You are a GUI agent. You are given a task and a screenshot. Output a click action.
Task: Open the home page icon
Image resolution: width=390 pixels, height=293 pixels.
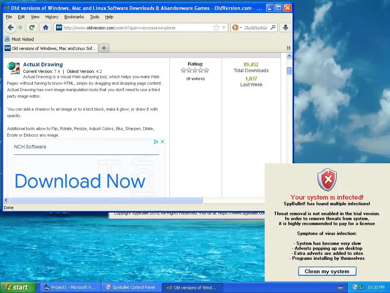coord(46,27)
